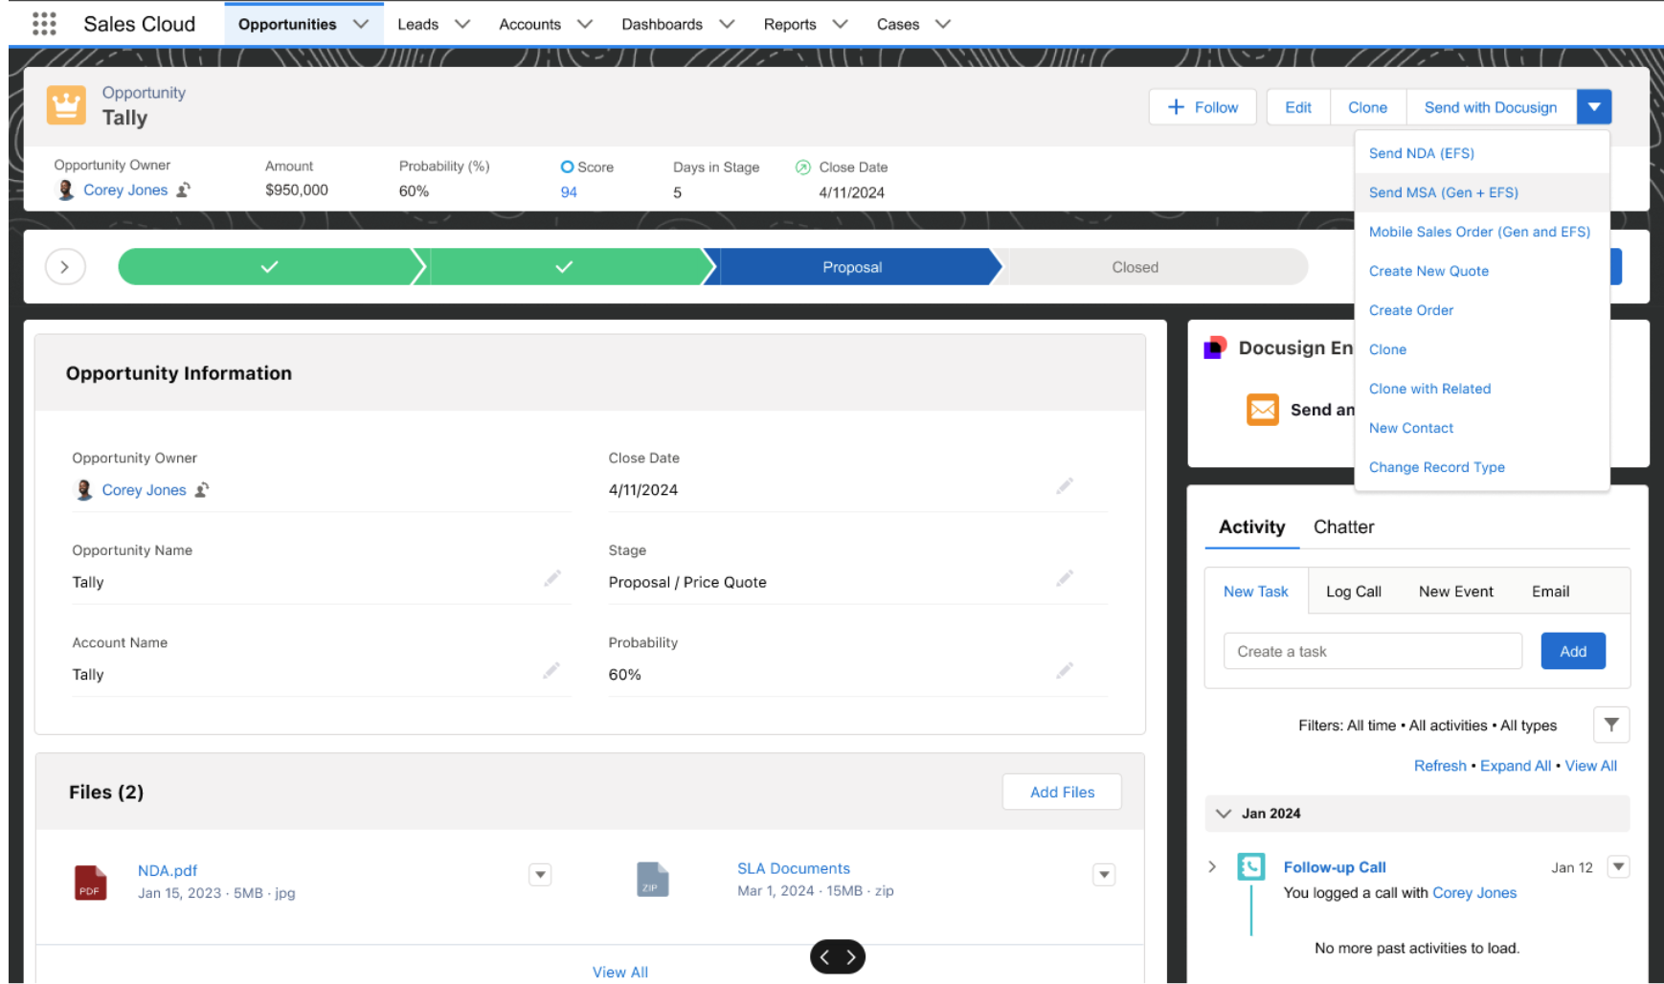Edit Account Name pencil icon
Image resolution: width=1664 pixels, height=984 pixels.
551,670
